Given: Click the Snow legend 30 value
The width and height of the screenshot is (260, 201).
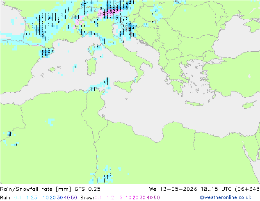Looking at the screenshot, I should tap(143, 198).
